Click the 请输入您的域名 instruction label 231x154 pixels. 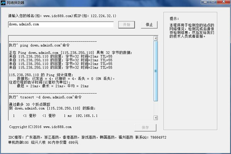pos(62,16)
